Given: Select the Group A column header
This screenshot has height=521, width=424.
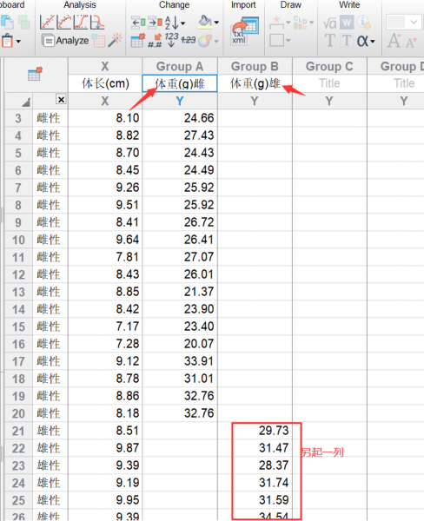Looking at the screenshot, I should click(x=180, y=67).
